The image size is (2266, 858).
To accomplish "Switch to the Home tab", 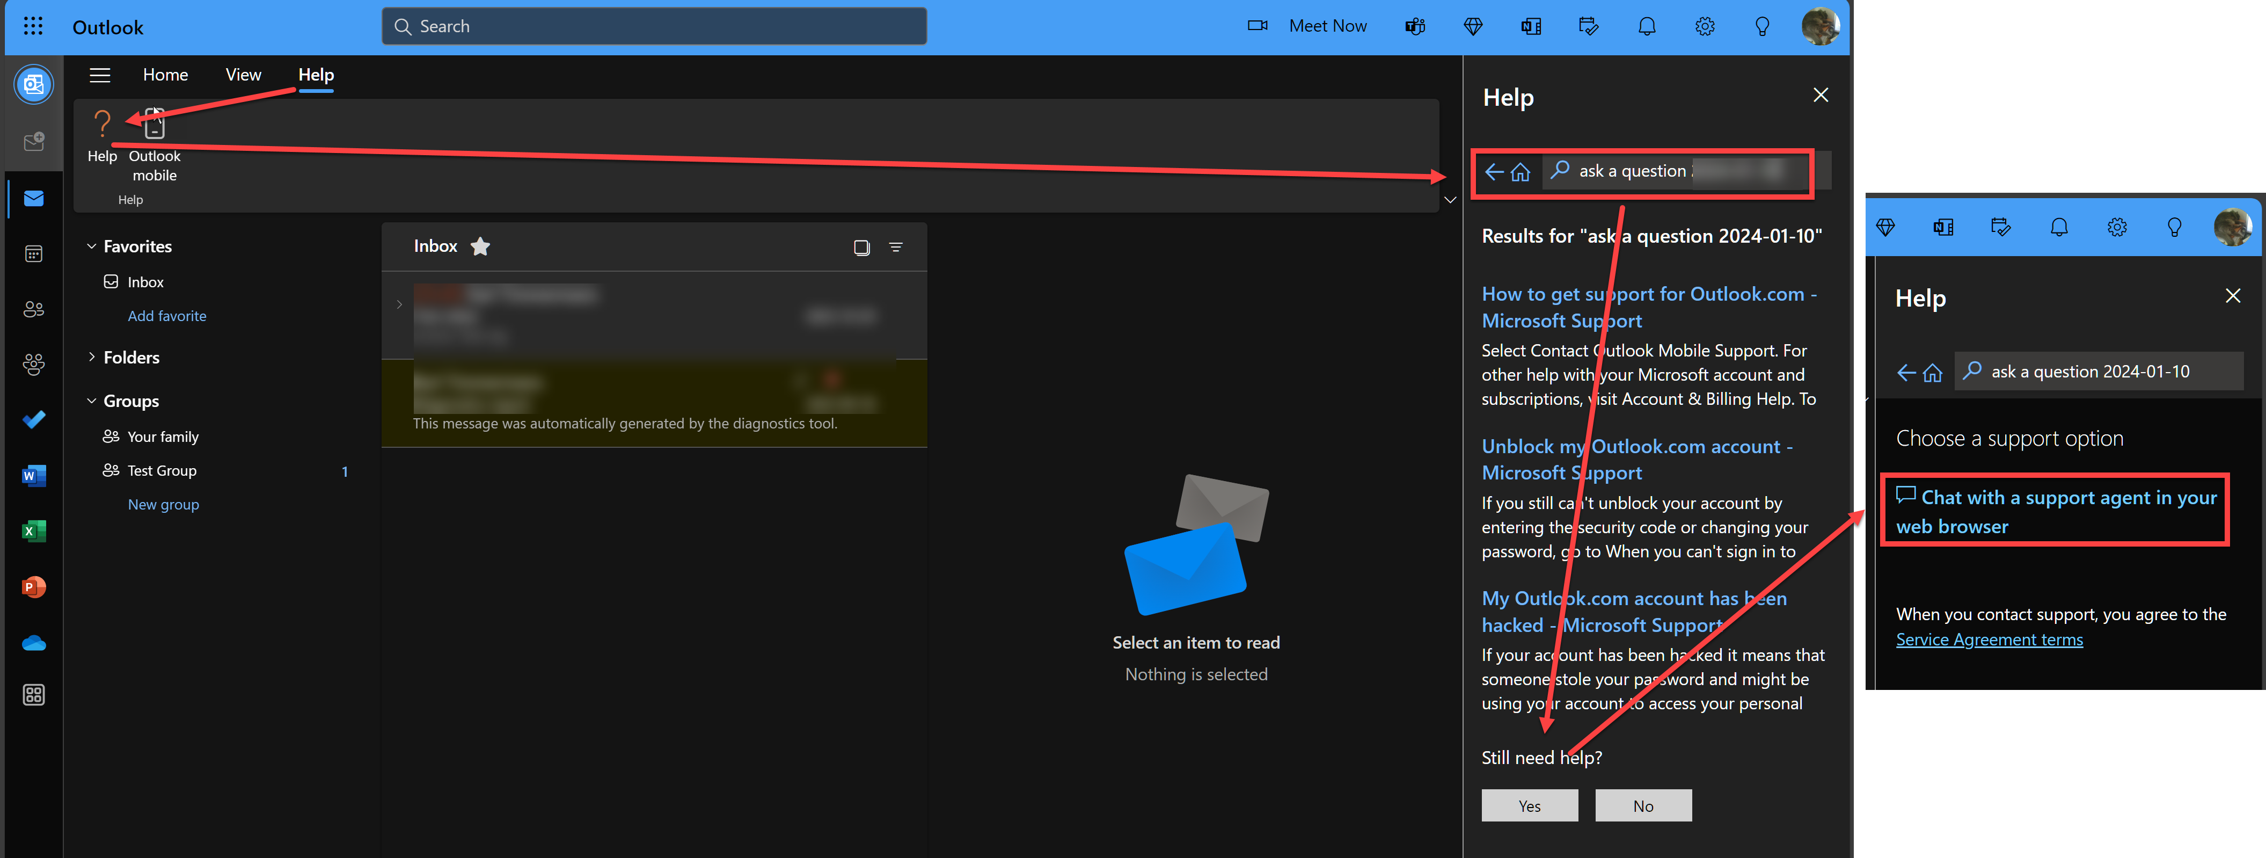I will point(165,75).
